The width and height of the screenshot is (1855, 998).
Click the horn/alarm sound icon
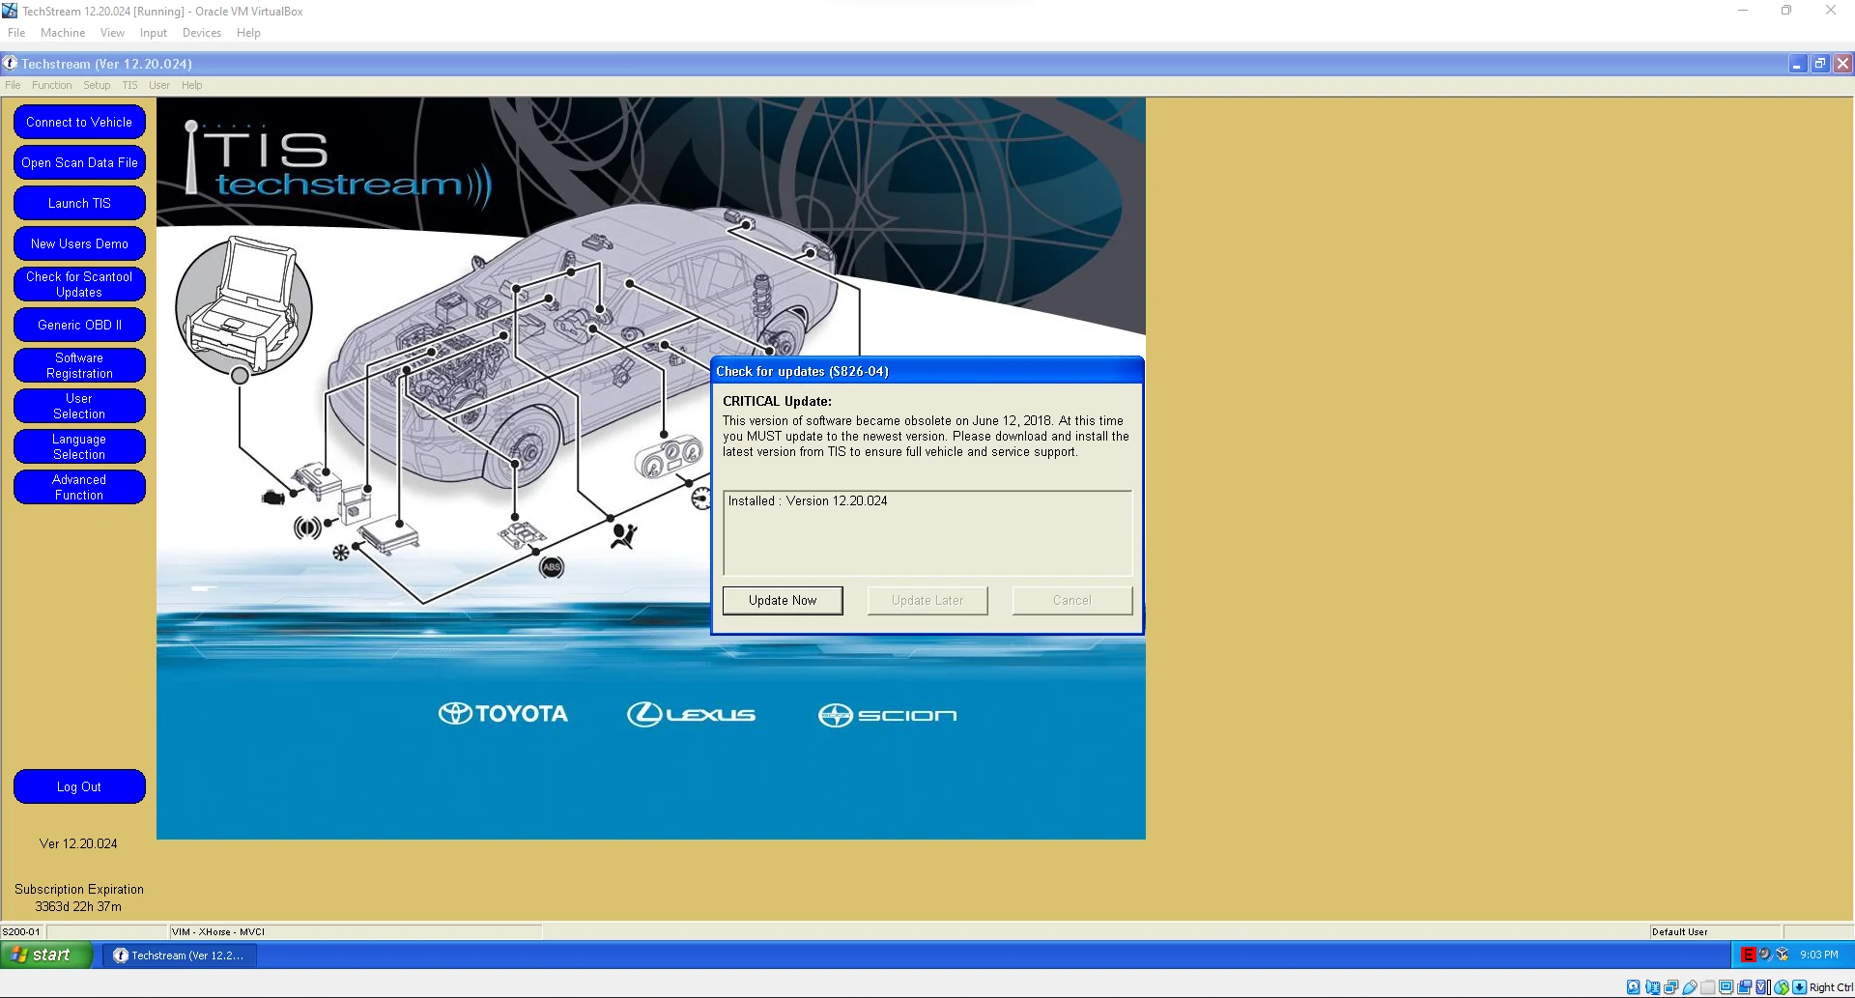(307, 528)
